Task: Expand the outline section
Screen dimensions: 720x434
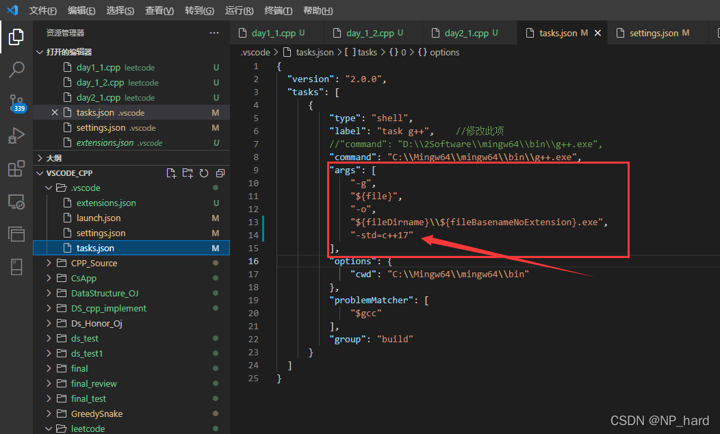Action: point(40,158)
